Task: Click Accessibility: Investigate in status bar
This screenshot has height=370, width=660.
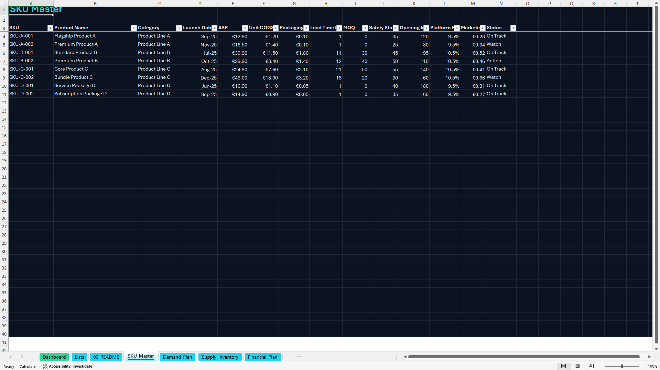Action: tap(67, 366)
